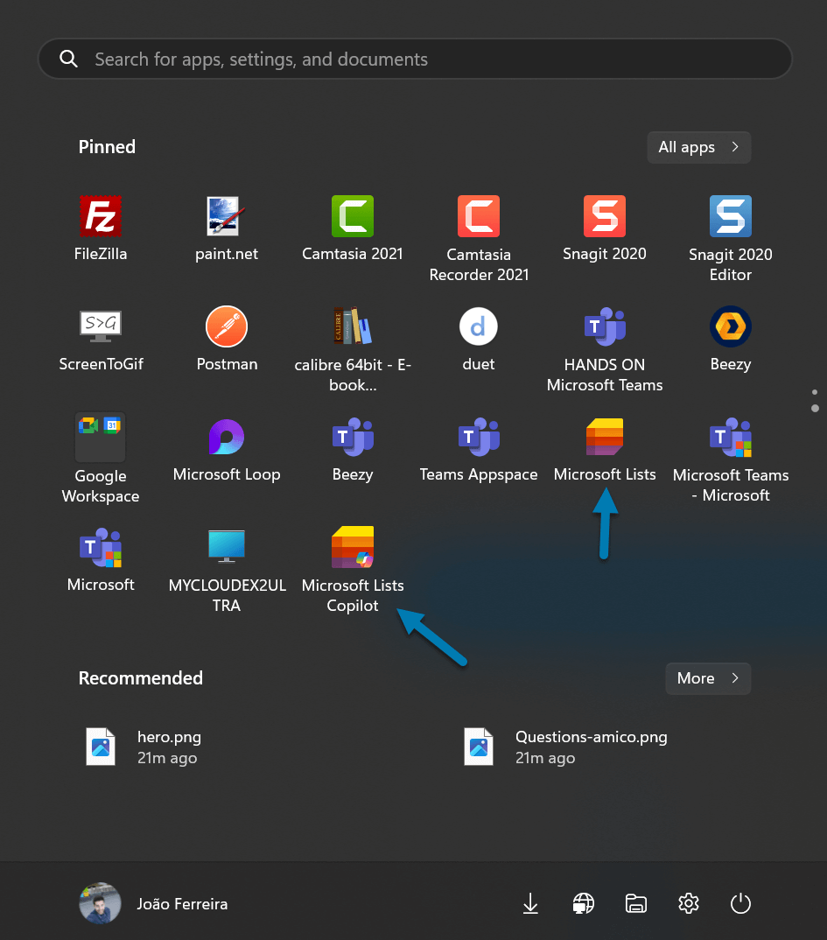The height and width of the screenshot is (940, 827).
Task: Open paint.net
Action: (x=226, y=228)
